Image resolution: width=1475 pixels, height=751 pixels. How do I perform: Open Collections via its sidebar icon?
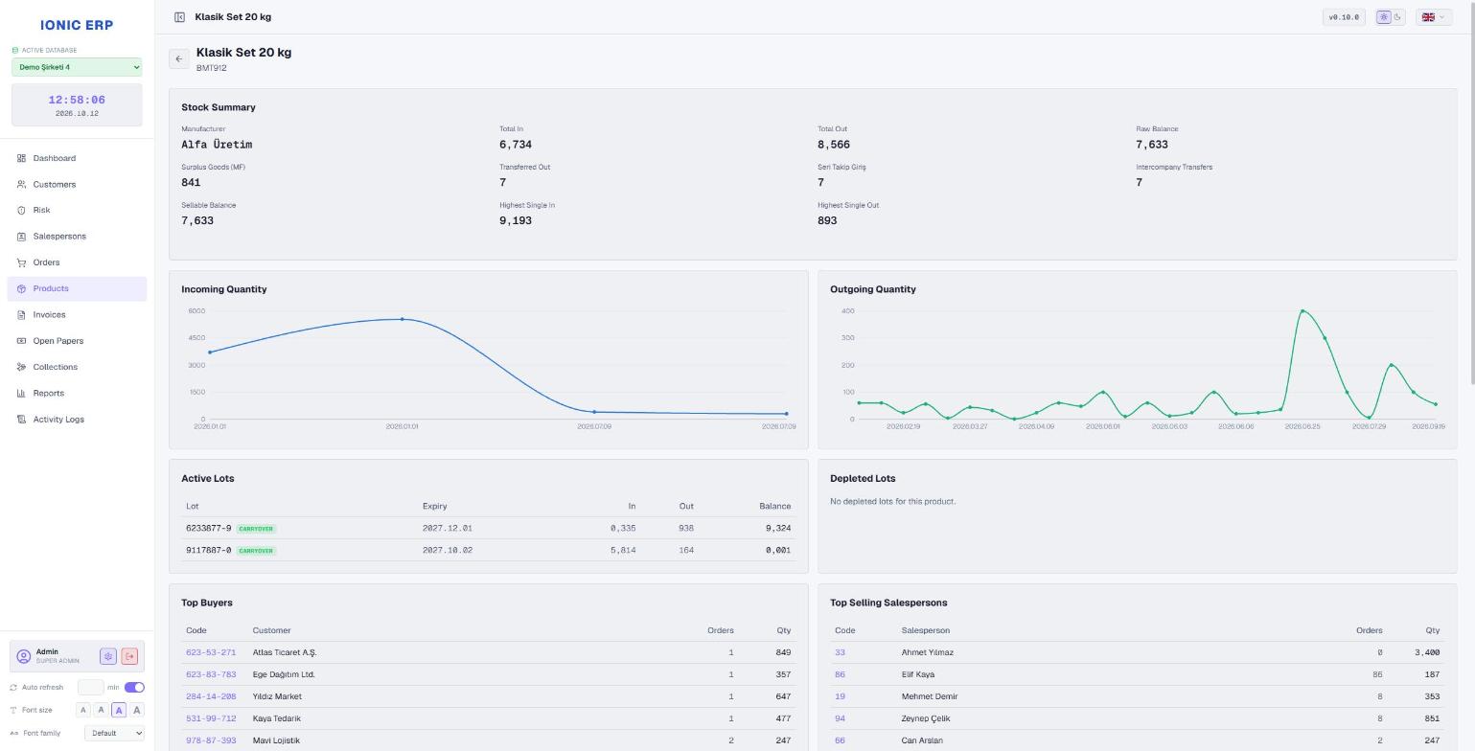coord(21,367)
